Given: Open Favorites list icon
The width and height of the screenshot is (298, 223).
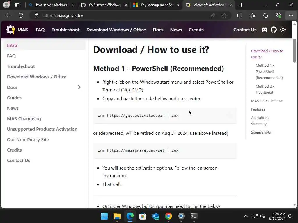Looking at the screenshot, I should tap(253, 15).
